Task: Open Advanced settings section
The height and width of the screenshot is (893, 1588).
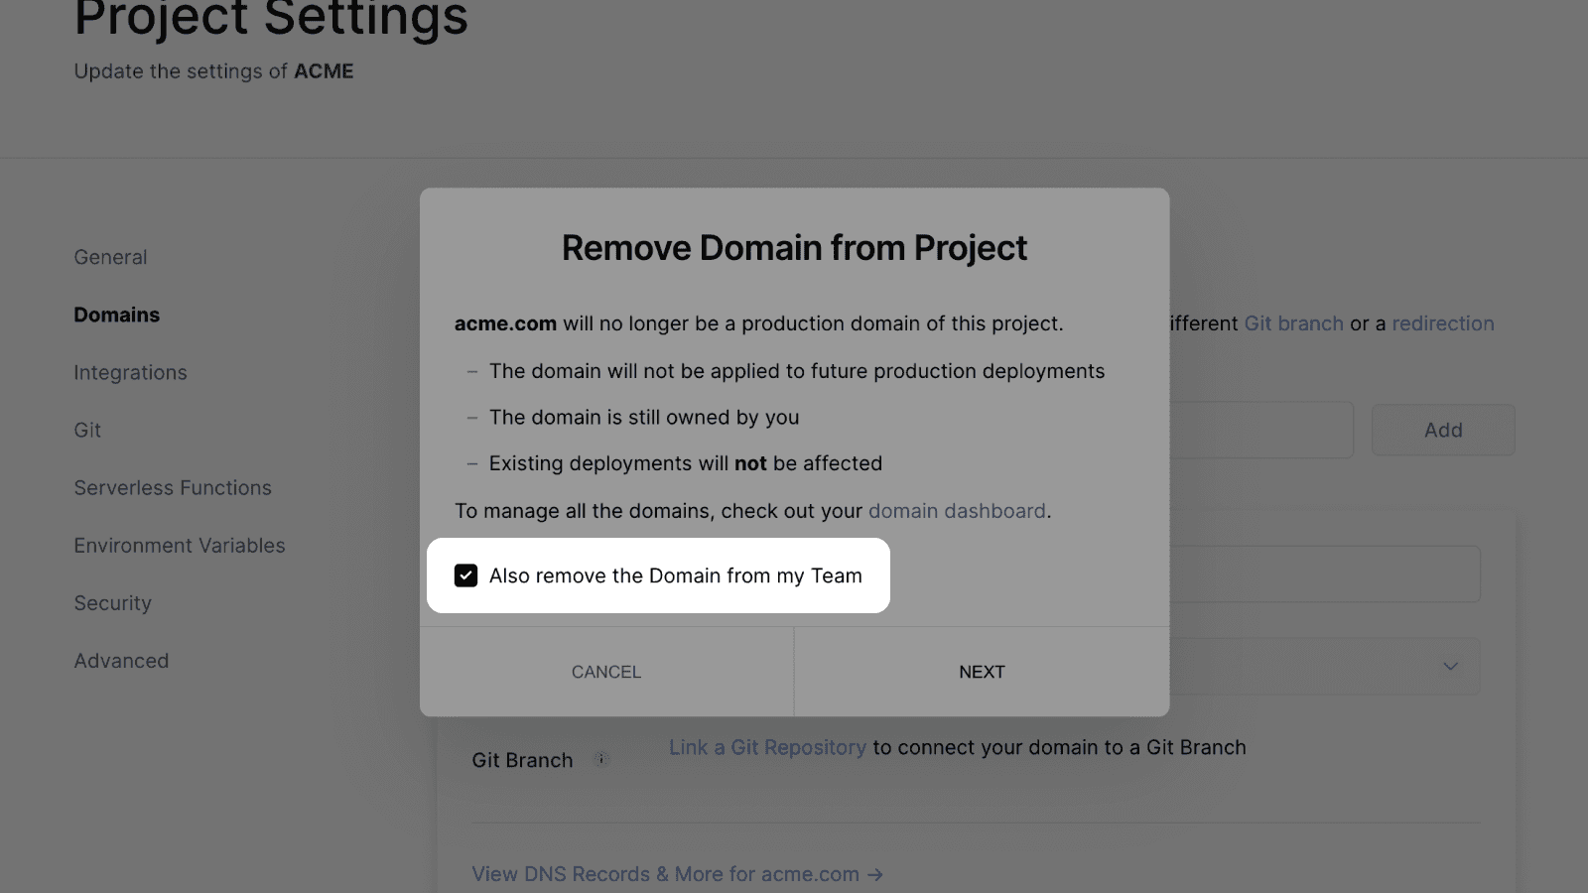Action: [121, 660]
